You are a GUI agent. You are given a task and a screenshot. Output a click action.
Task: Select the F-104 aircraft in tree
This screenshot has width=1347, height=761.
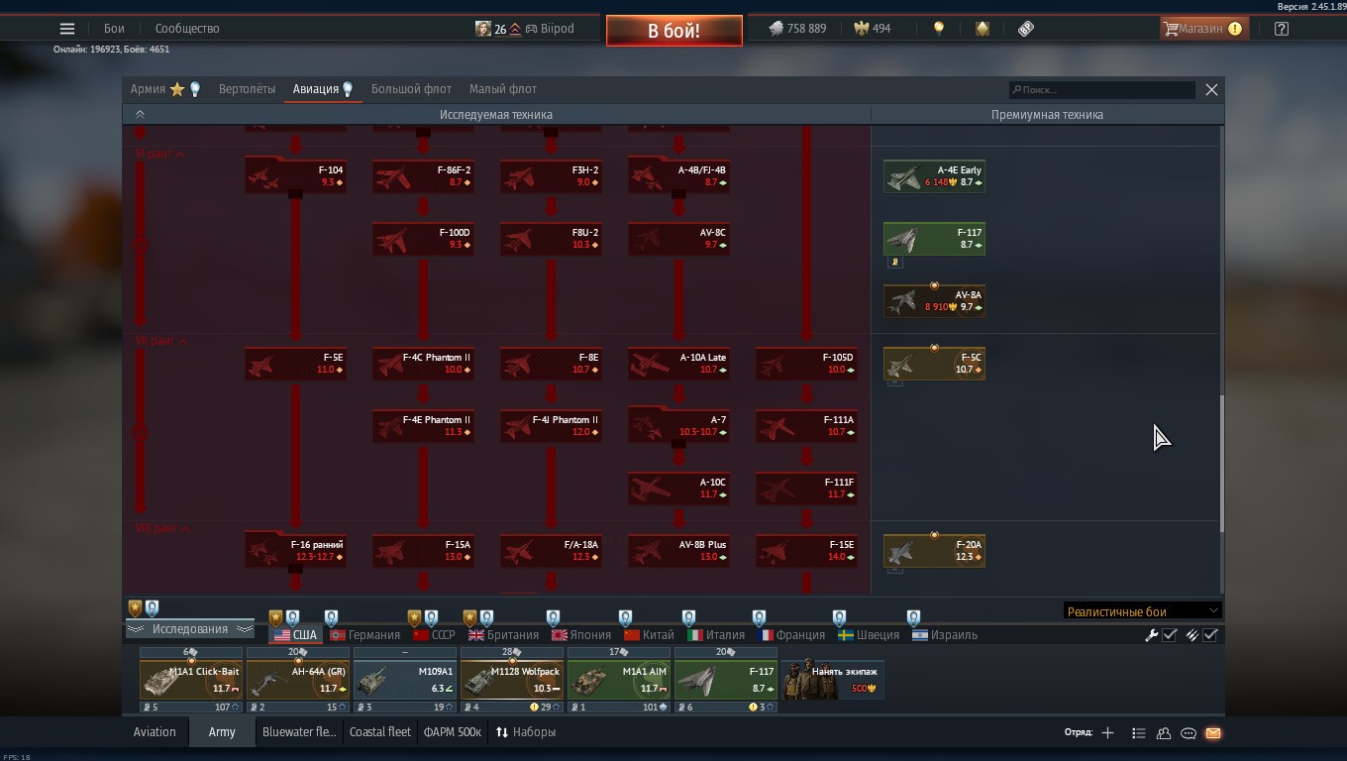(x=295, y=176)
